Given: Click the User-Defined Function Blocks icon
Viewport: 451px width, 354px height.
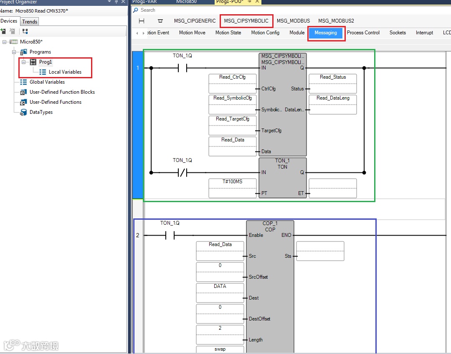Looking at the screenshot, I should tap(23, 92).
